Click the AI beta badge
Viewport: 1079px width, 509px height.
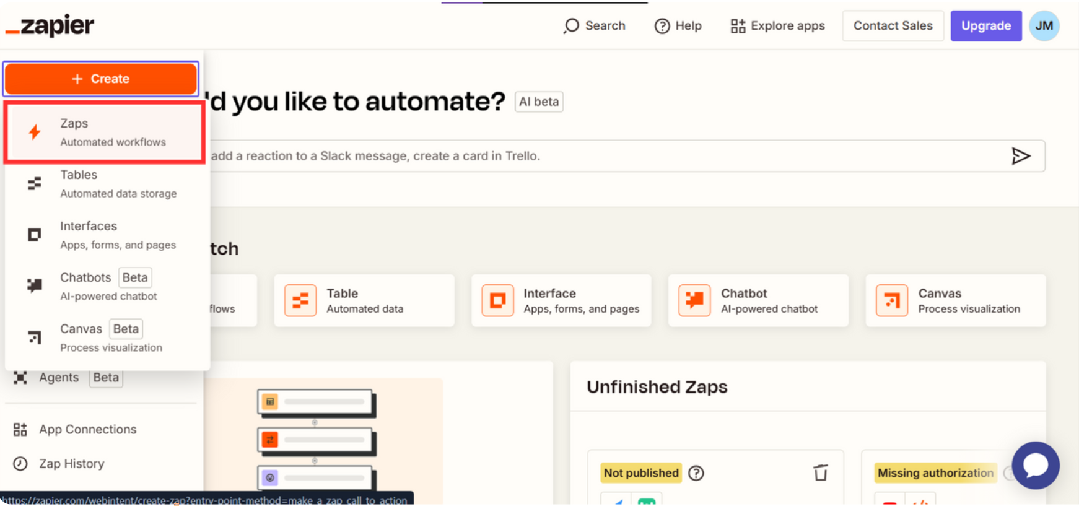point(539,102)
